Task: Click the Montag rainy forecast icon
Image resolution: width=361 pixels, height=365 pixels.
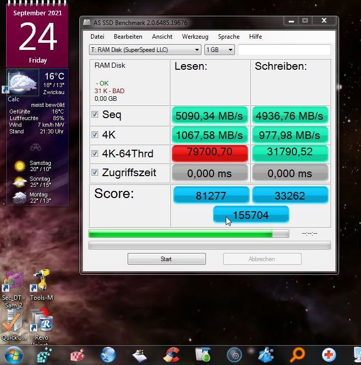Action: 20,198
